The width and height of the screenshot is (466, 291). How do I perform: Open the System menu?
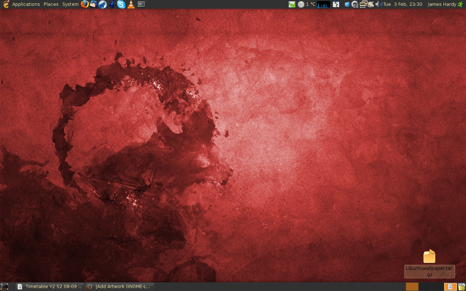(x=70, y=4)
